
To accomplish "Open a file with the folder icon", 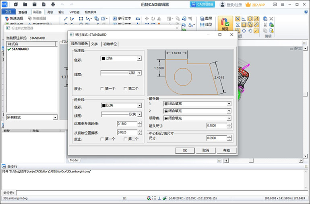I will (25, 4).
